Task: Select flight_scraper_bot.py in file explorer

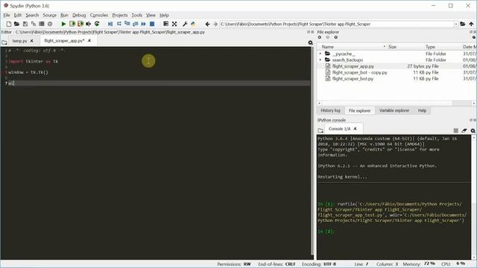Action: (353, 79)
